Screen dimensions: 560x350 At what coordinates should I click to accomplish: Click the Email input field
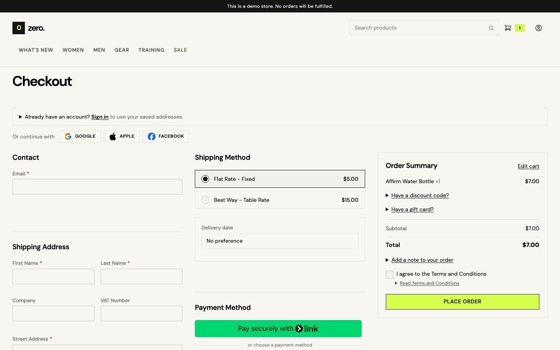click(97, 187)
